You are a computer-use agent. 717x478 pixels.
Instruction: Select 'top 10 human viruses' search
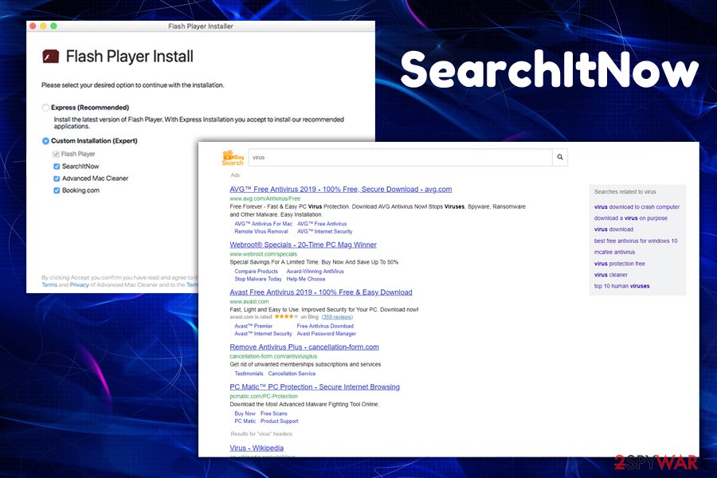pyautogui.click(x=622, y=286)
